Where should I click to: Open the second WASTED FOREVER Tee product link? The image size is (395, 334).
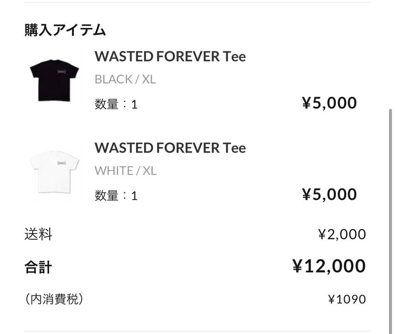[x=170, y=148]
